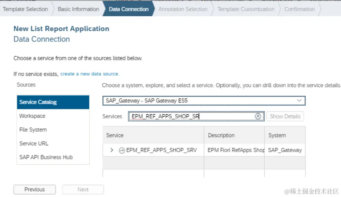Image resolution: width=341 pixels, height=197 pixels.
Task: Expand the EPM_REF_APPS_SHOP_SRV service row
Action: click(x=112, y=150)
